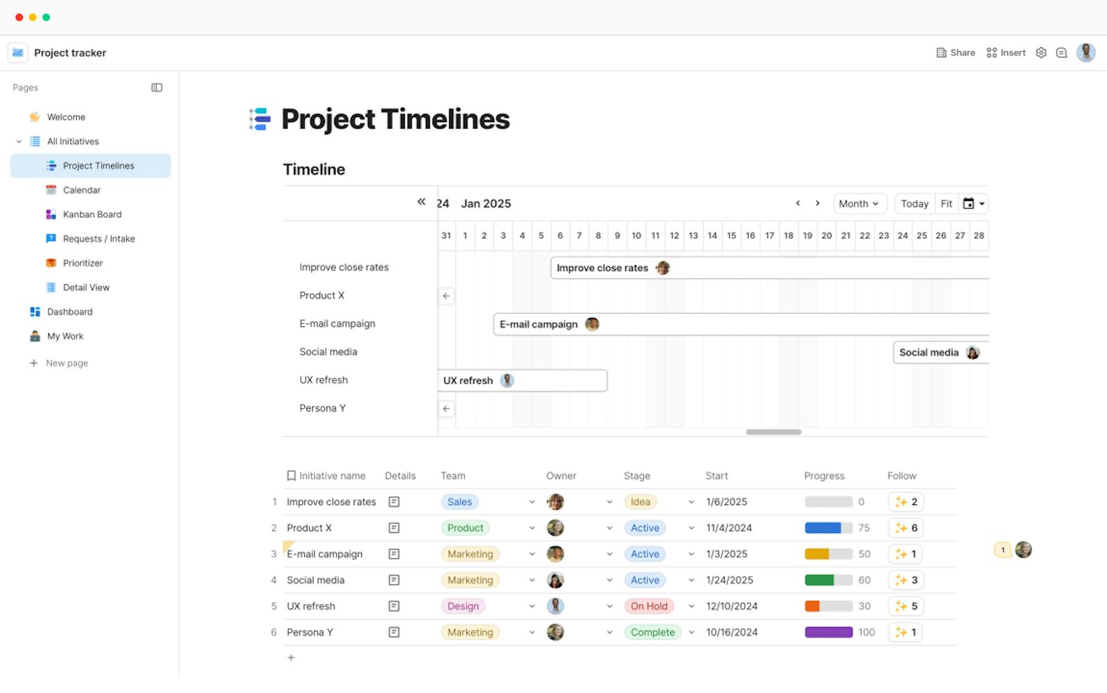Screen dimensions: 1107x693
Task: Open Team dropdown for Improve close rates
Action: 532,502
